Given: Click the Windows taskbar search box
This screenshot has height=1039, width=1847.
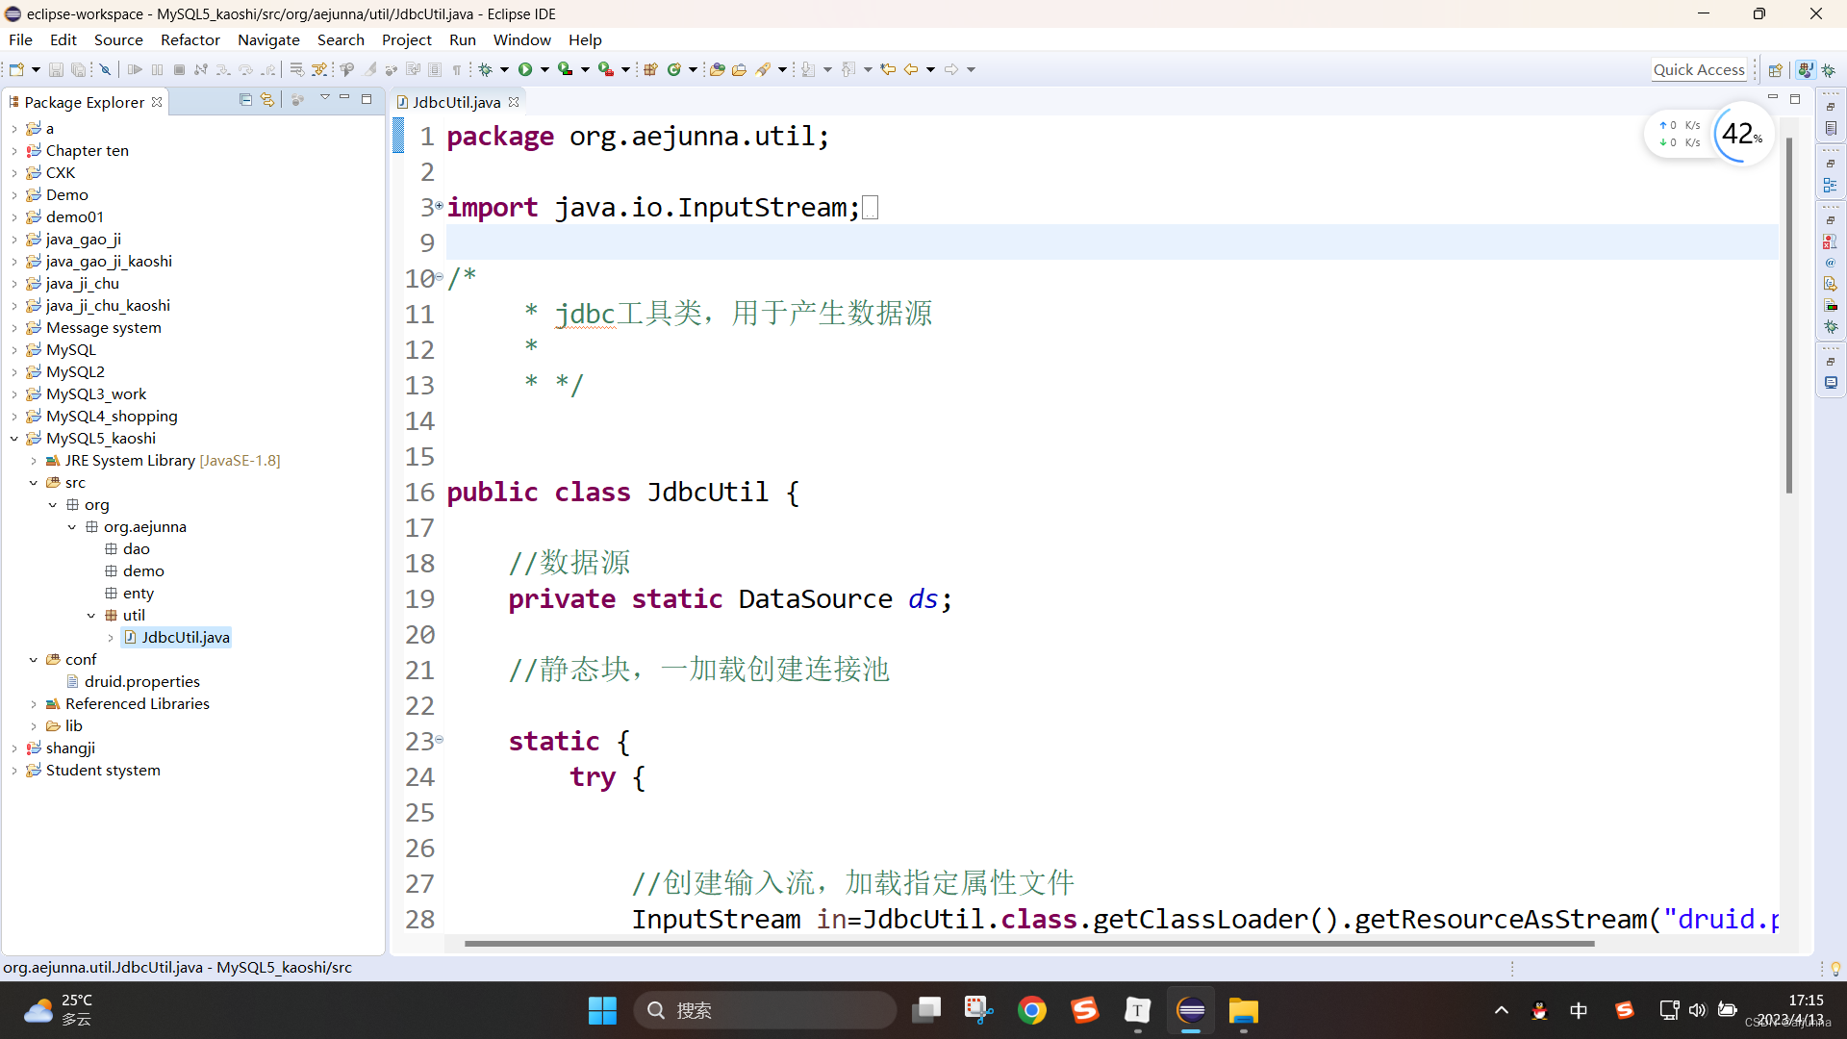Looking at the screenshot, I should pyautogui.click(x=765, y=1010).
